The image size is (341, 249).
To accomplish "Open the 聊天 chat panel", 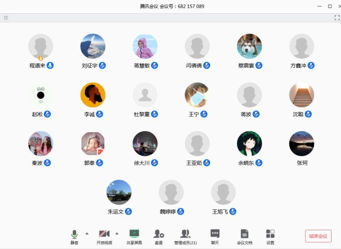I will click(215, 236).
